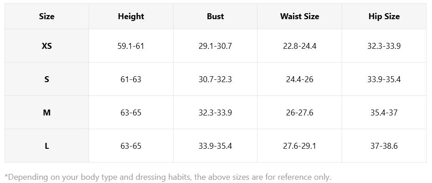Click the S height value 61-63
432x183 pixels.
131,79
